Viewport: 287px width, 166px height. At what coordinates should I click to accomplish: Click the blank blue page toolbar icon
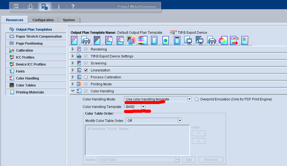point(154,40)
